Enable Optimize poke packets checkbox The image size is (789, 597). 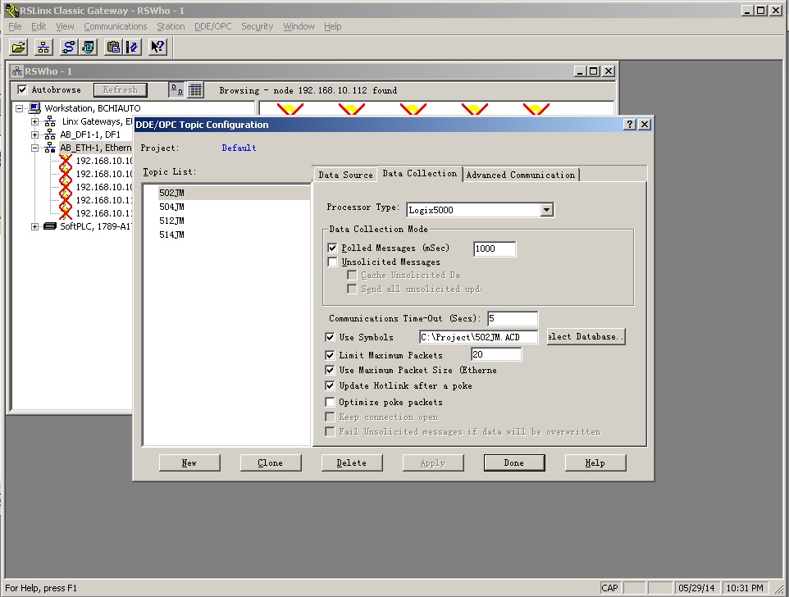(x=330, y=402)
